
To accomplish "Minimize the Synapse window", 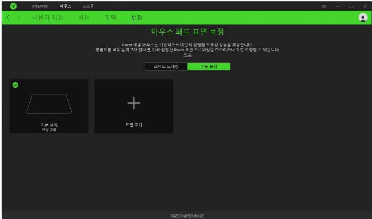I will tap(338, 6).
